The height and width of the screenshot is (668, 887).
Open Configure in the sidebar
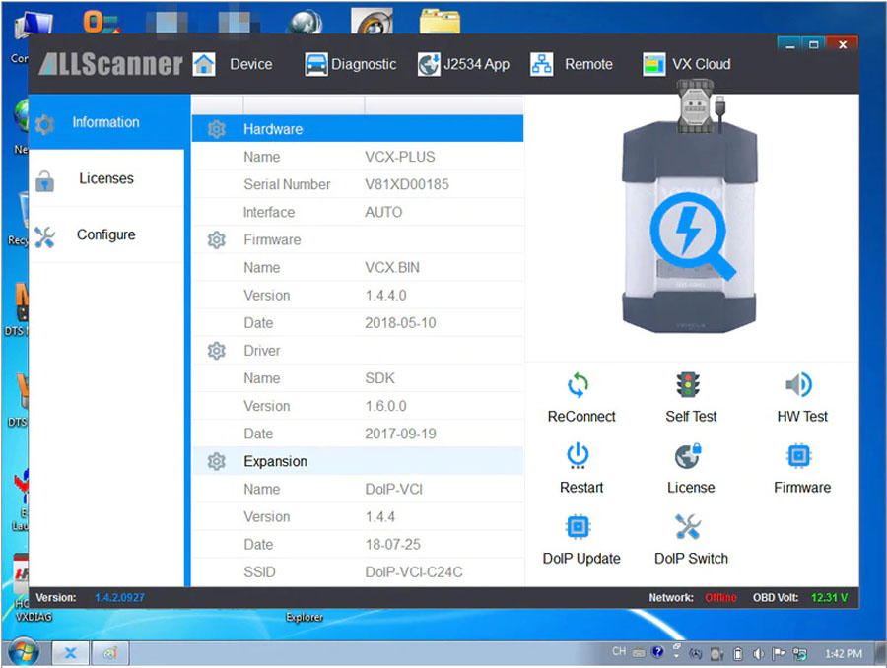[x=106, y=234]
